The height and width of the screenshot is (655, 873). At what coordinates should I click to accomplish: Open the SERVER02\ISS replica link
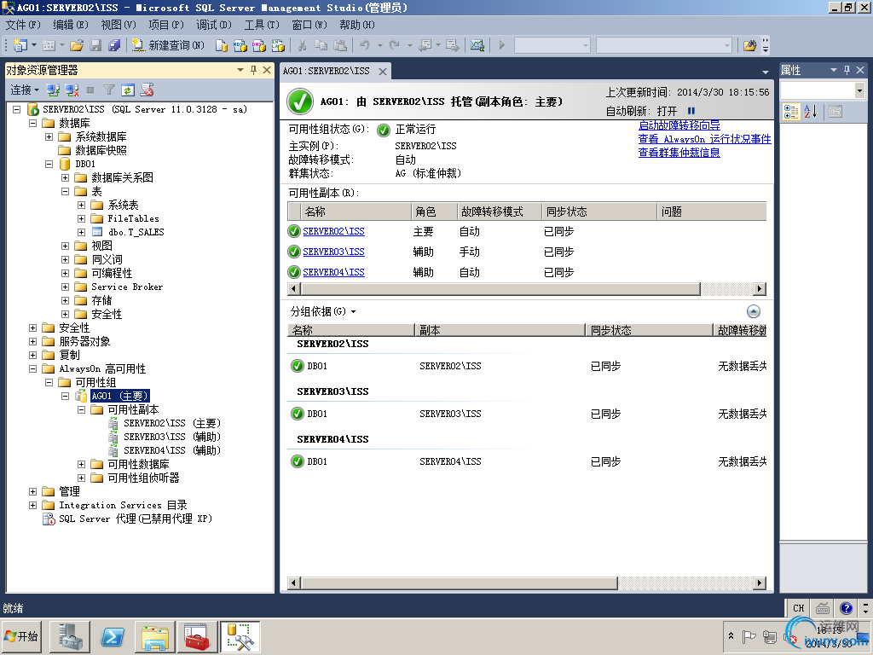pos(333,231)
